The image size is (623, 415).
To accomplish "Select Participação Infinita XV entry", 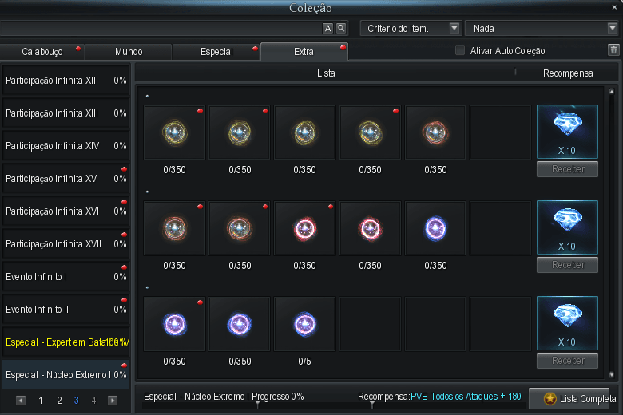I will pyautogui.click(x=66, y=178).
